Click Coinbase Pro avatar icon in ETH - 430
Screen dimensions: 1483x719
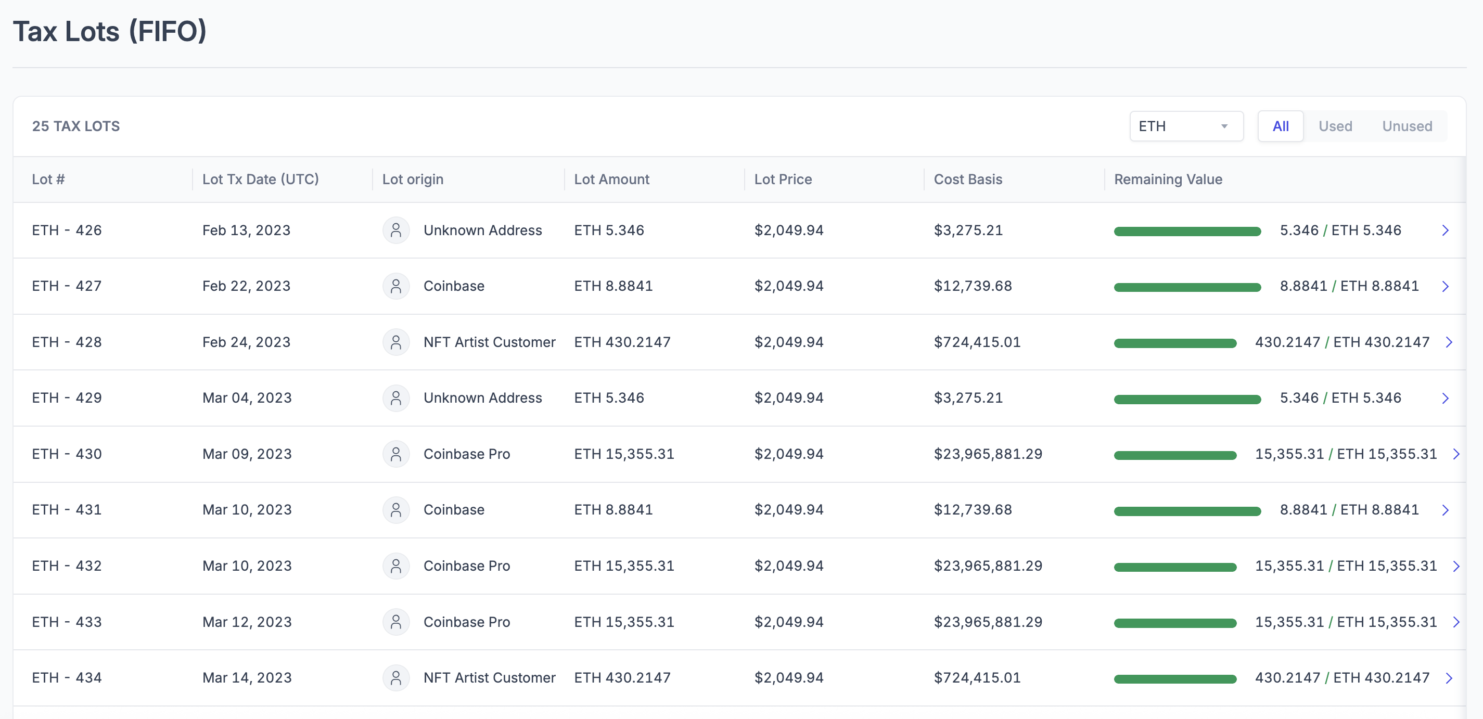click(395, 454)
